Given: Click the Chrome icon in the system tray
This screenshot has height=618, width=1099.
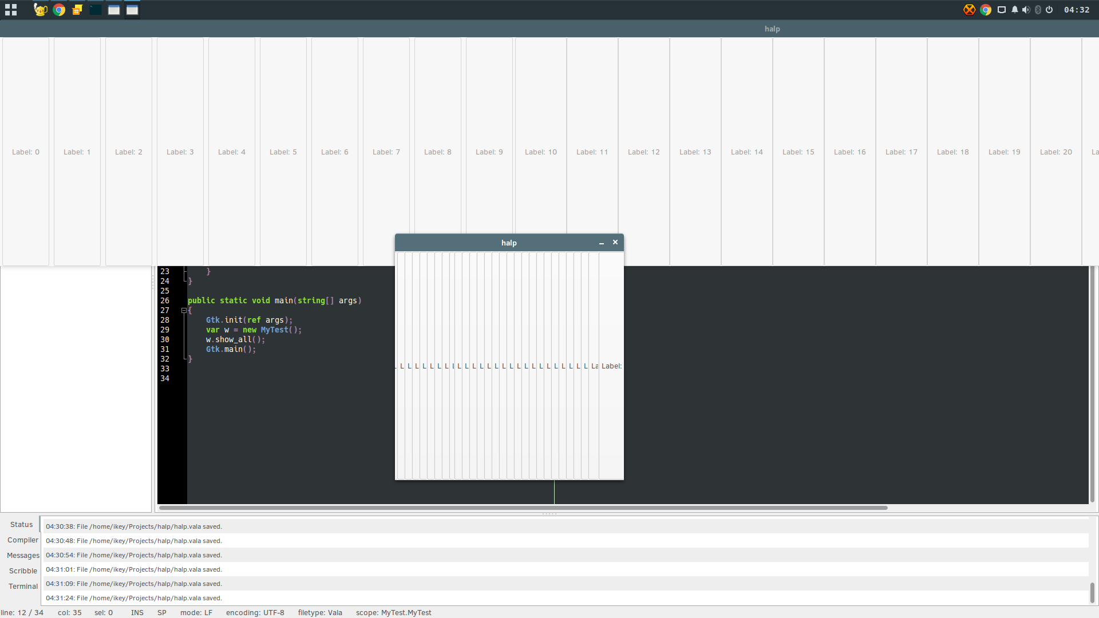Looking at the screenshot, I should [x=986, y=10].
